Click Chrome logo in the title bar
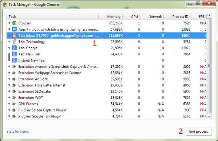 pos(5,5)
